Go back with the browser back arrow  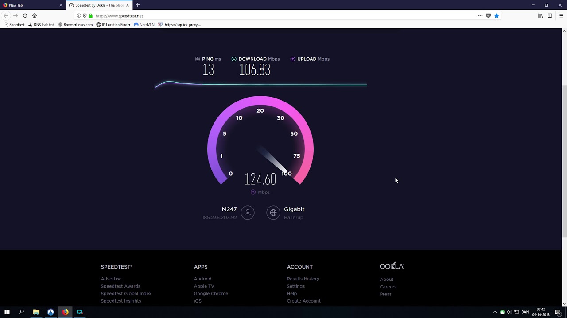[6, 15]
